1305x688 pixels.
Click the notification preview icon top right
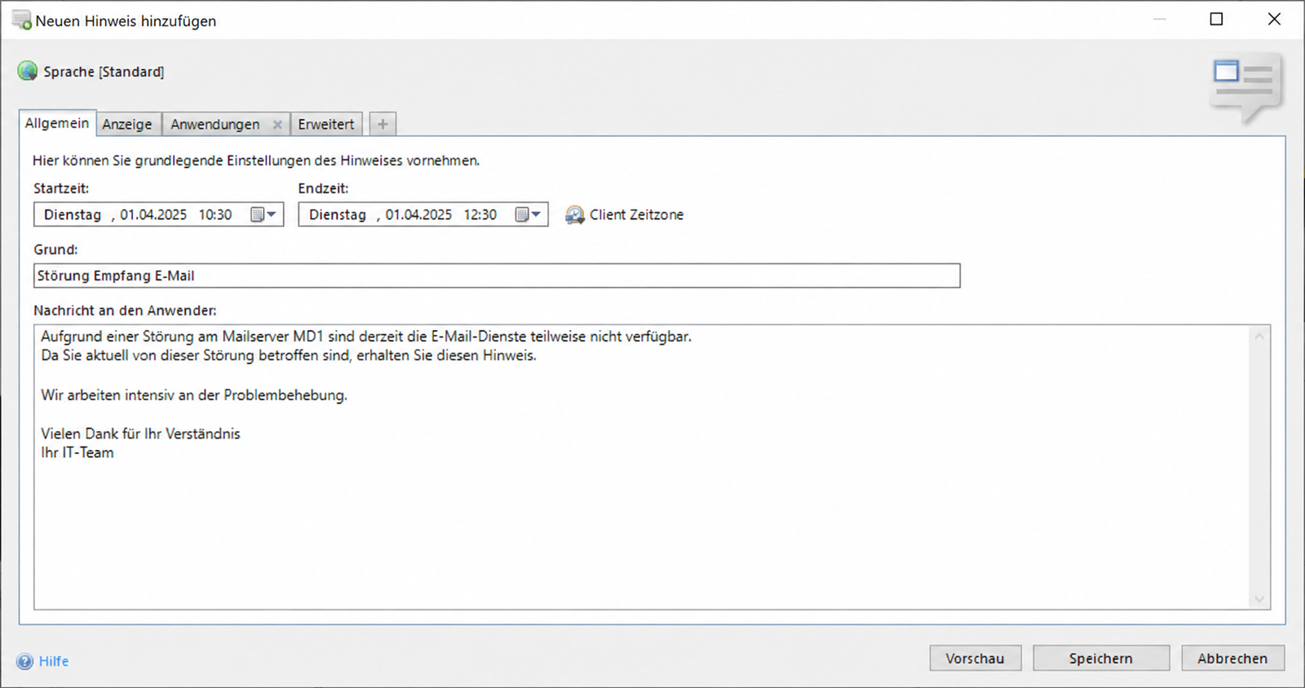click(1245, 88)
